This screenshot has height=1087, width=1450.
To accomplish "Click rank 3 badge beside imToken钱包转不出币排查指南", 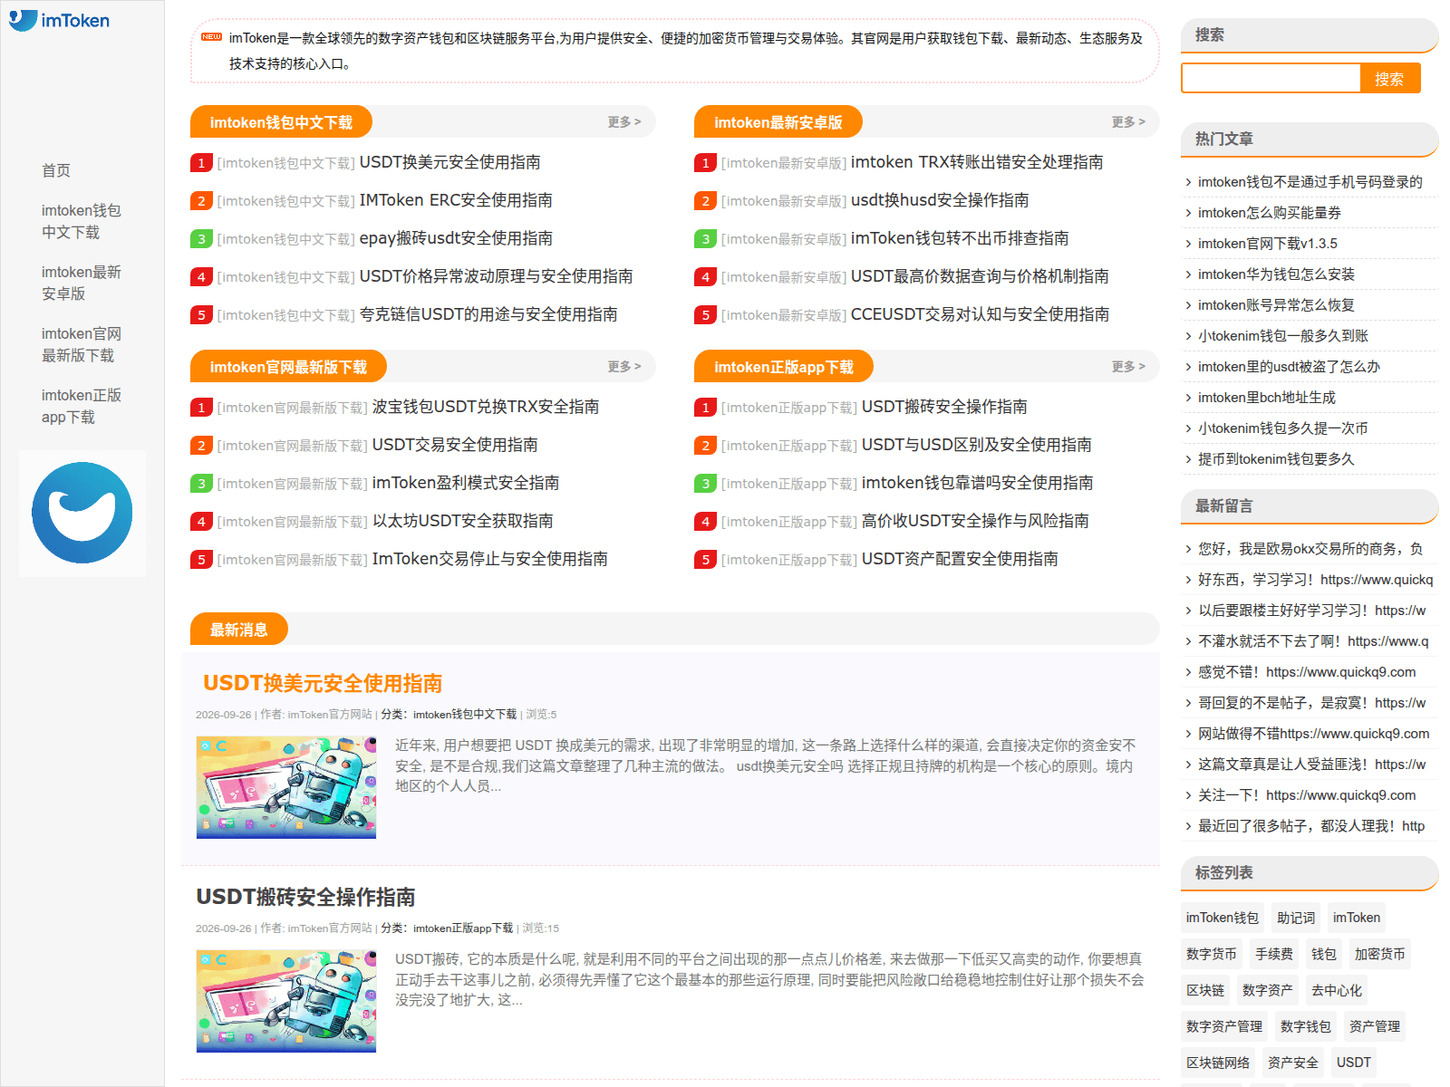I will point(705,239).
